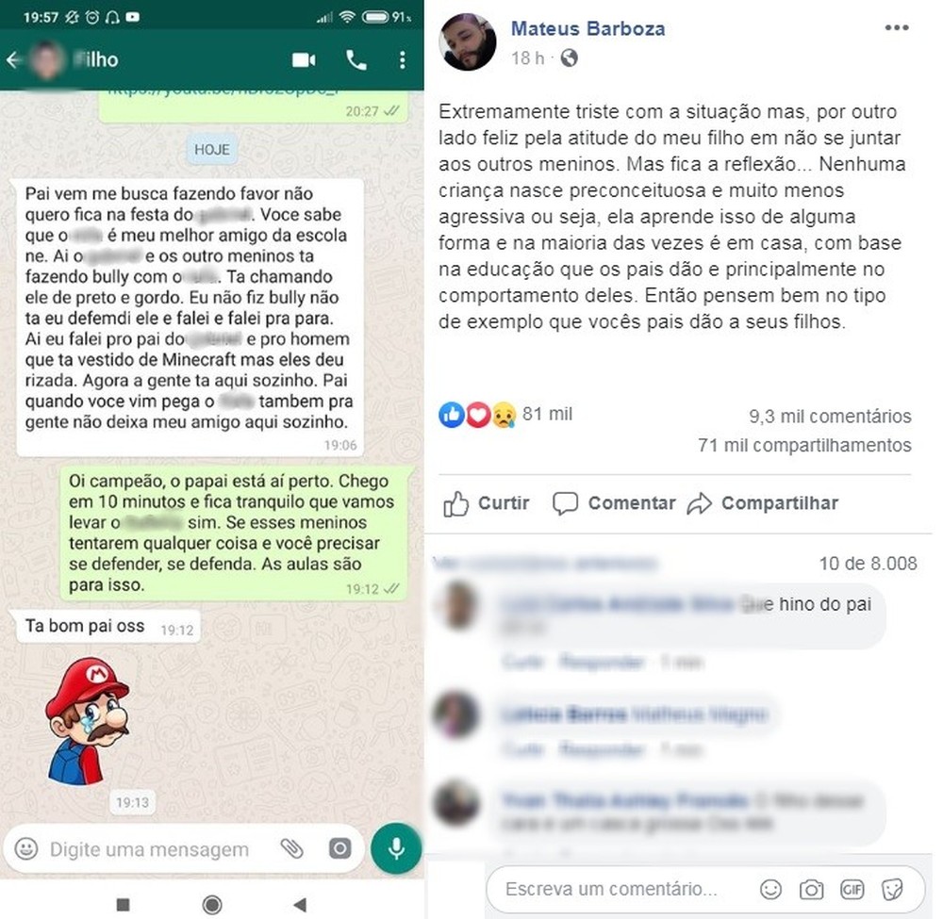Tap the Android home navigation button

[x=212, y=904]
